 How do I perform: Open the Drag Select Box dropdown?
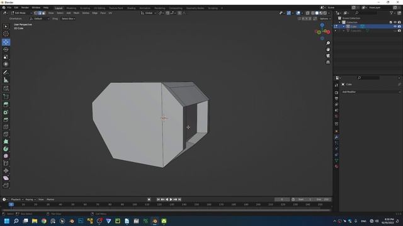coord(69,19)
